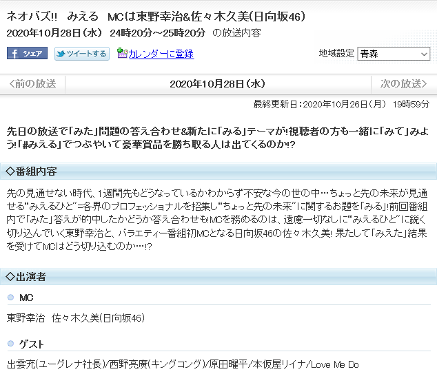Click the calendar icon beside カレンダーに登録
Image resolution: width=437 pixels, height=385 pixels.
tap(122, 53)
